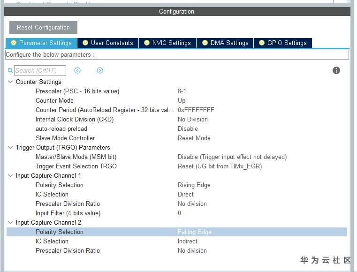Open Counter Mode dropdown showing Up
357x272 pixels.
pos(182,101)
